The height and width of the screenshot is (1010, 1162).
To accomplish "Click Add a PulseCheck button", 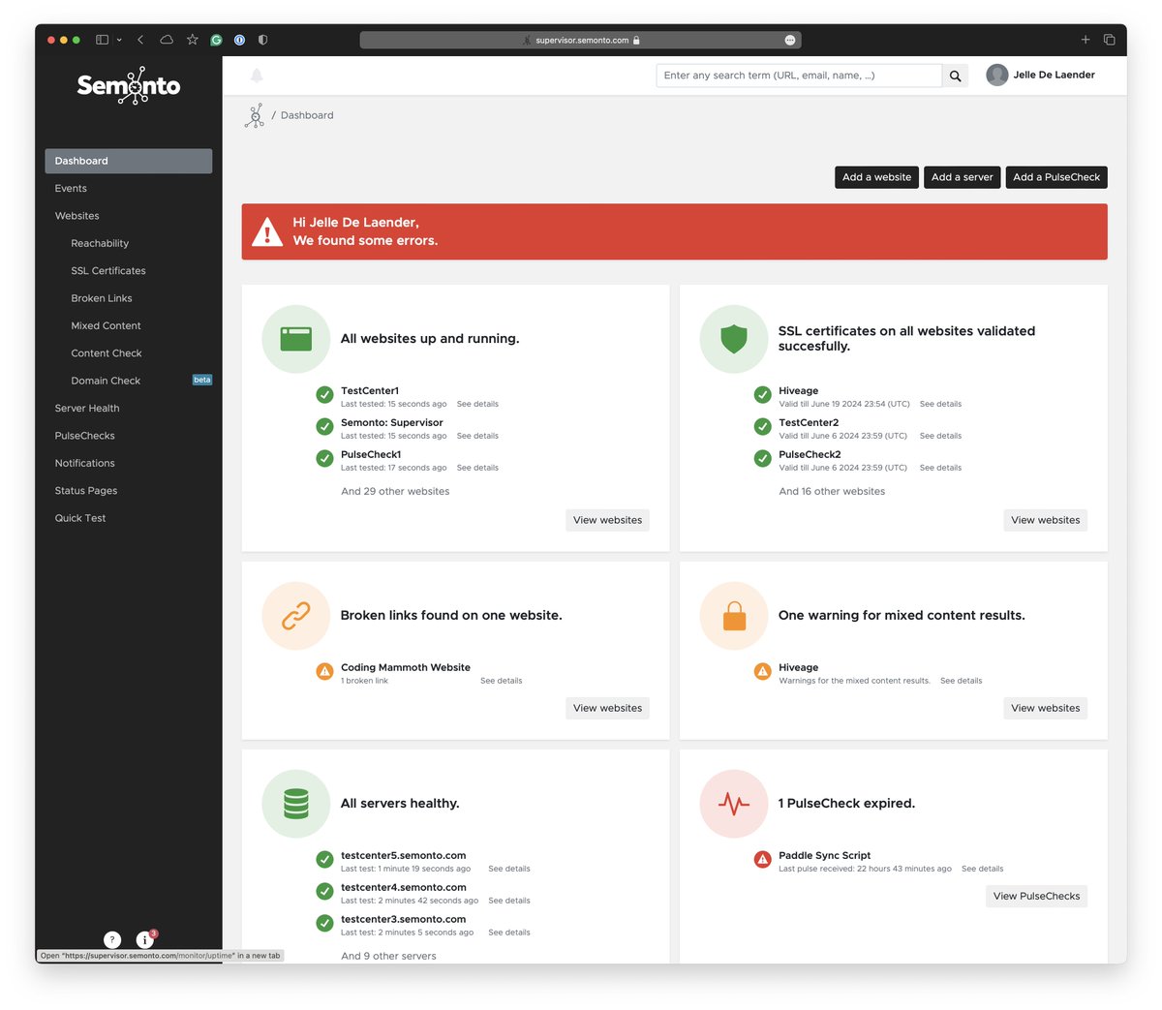I will [x=1056, y=177].
